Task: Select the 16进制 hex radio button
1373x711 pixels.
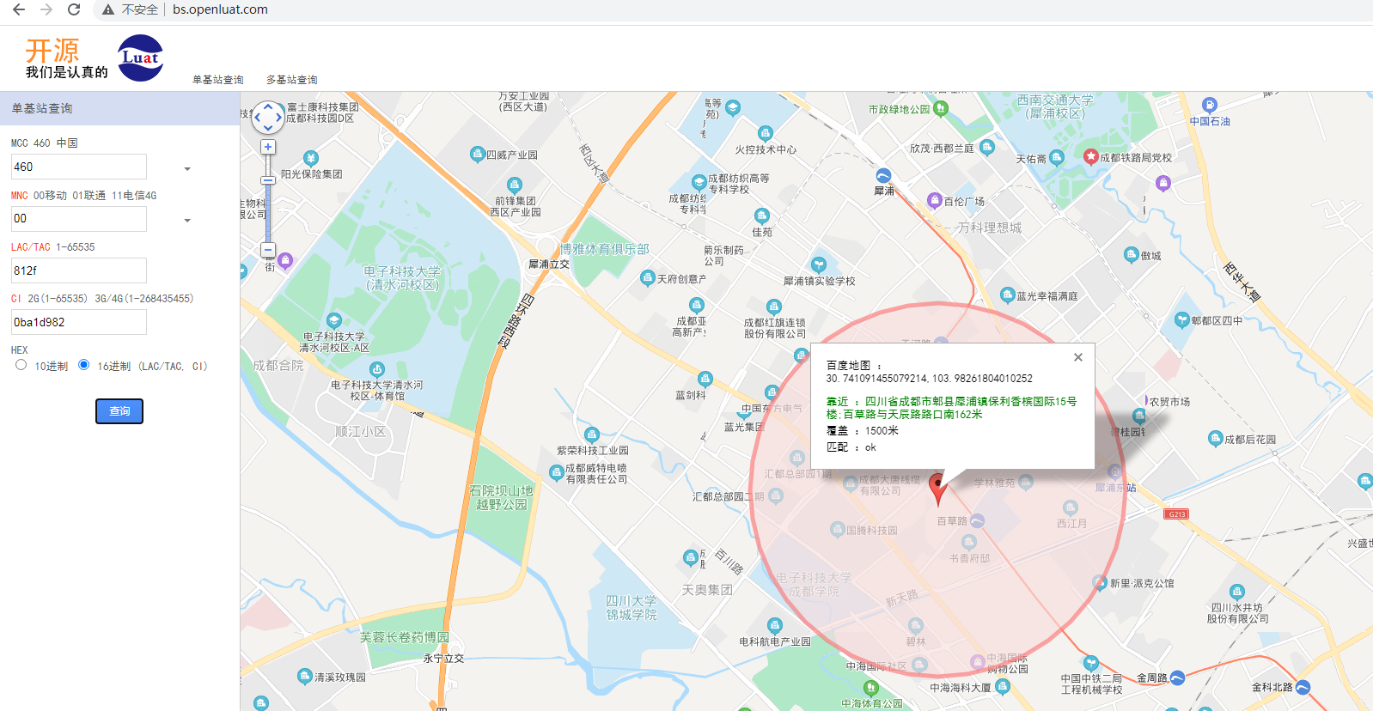Action: [83, 365]
